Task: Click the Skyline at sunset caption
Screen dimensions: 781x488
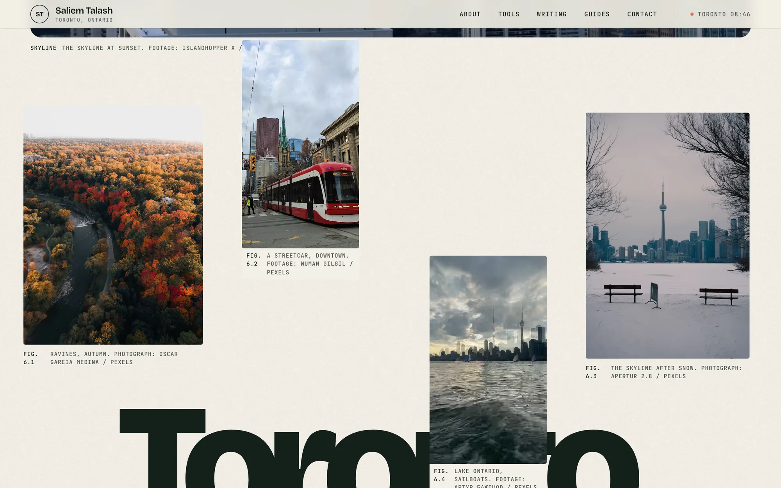Action: coord(136,48)
